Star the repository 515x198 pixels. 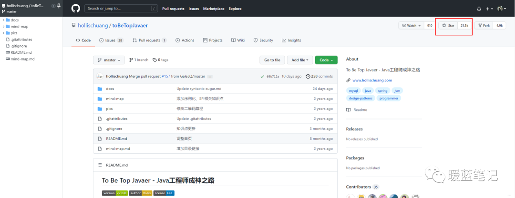tap(448, 26)
